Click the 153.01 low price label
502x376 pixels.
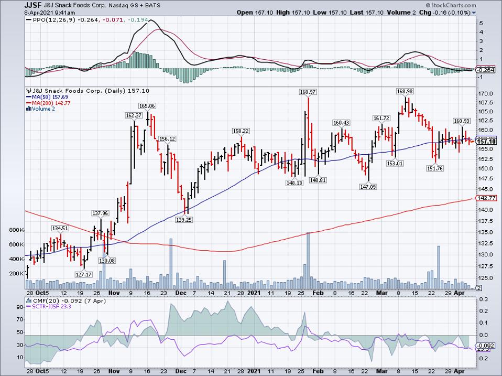395,163
